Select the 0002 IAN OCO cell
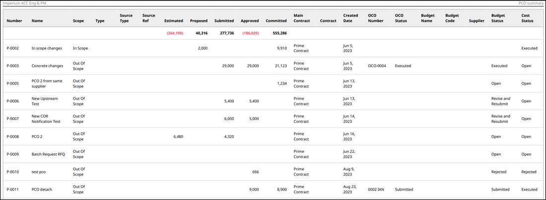Image resolution: width=546 pixels, height=200 pixels. (377, 189)
